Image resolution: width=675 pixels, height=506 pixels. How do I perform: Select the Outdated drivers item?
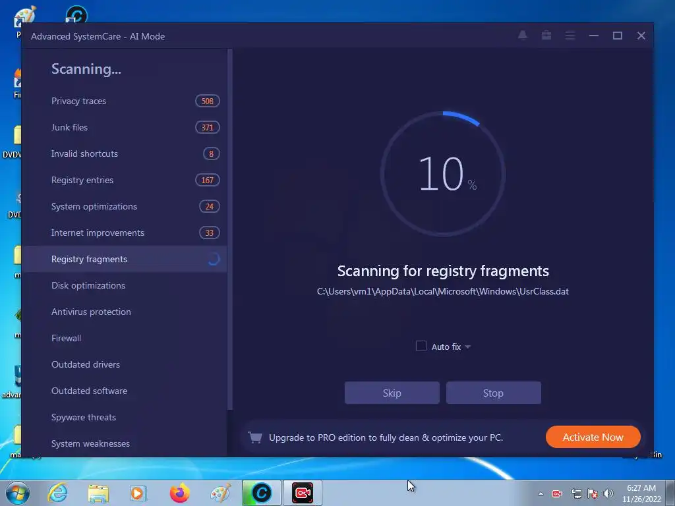(124, 364)
